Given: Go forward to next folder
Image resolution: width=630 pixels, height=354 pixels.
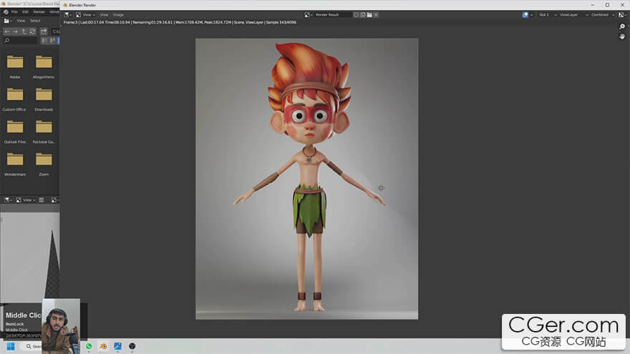Looking at the screenshot, I should click(x=15, y=31).
